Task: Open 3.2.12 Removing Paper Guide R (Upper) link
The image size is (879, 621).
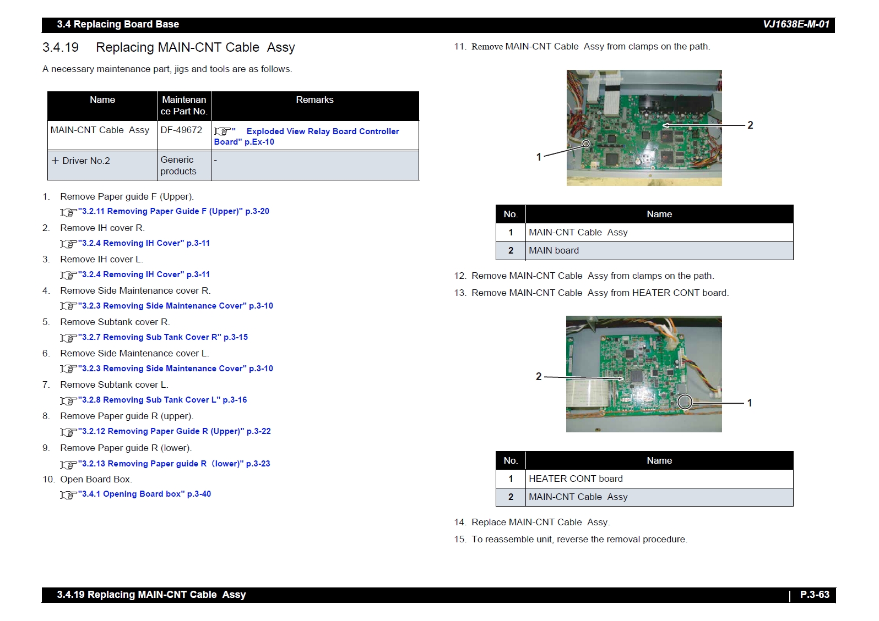Action: [x=175, y=431]
